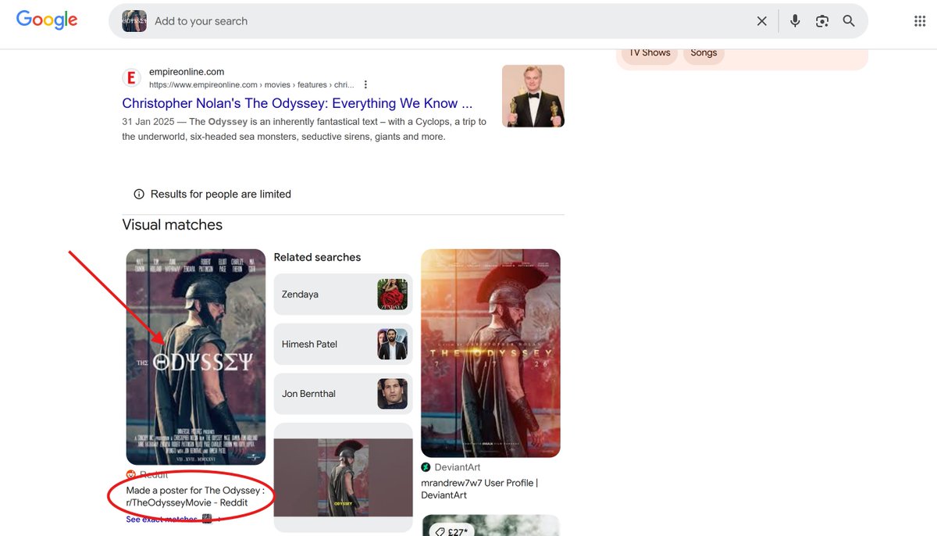Click the 'Related searches' heading
Viewport: 937px width, 536px height.
pyautogui.click(x=317, y=257)
